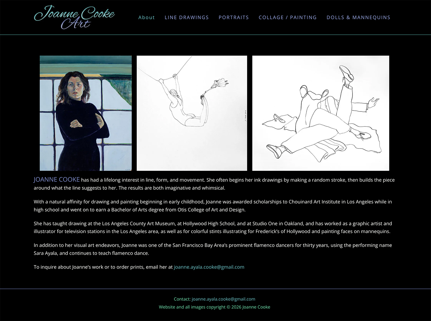
Task: Click the email link in the inquiry sentence
Action: pyautogui.click(x=209, y=267)
